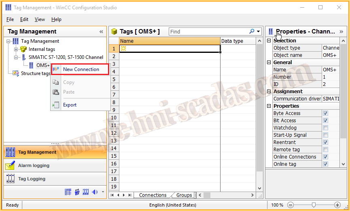
Task: Uncheck the Byte Access checkbox
Action: [325, 113]
